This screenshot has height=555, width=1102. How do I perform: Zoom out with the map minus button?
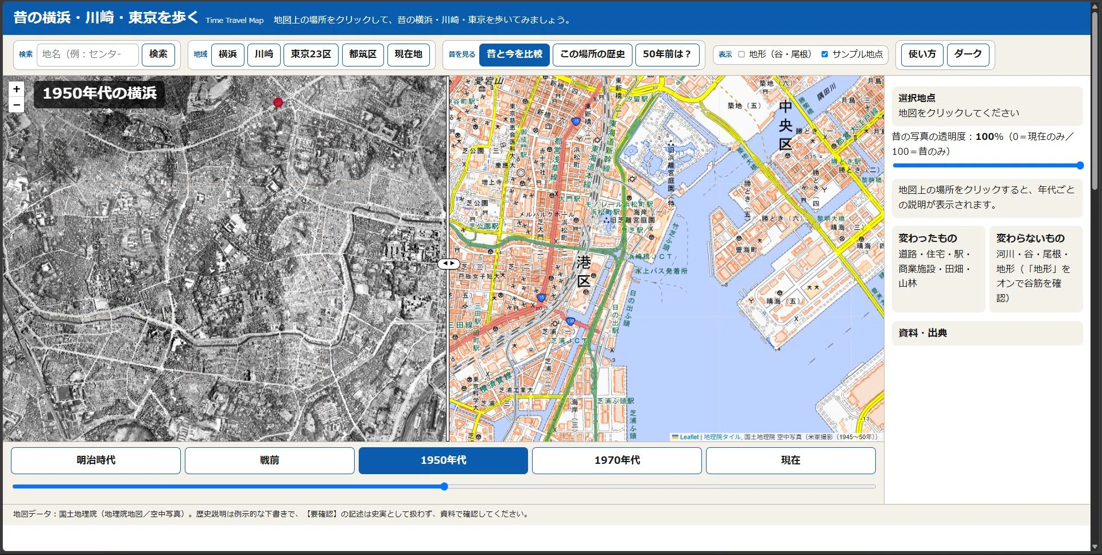coord(17,105)
